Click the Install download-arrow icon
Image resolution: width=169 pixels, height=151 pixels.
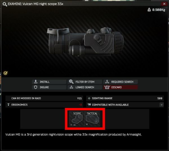tap(36, 82)
